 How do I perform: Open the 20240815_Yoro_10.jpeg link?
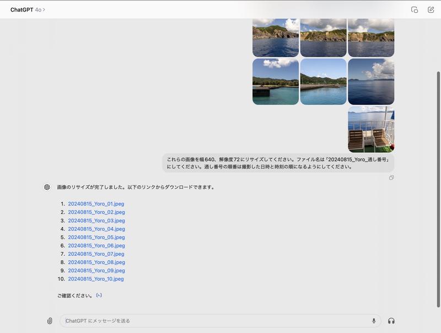pyautogui.click(x=96, y=280)
